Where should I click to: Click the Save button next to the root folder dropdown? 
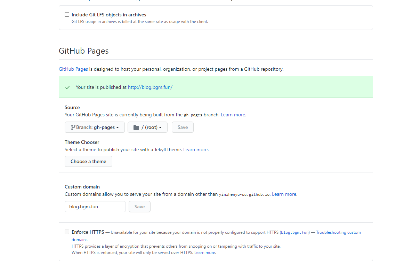point(183,127)
